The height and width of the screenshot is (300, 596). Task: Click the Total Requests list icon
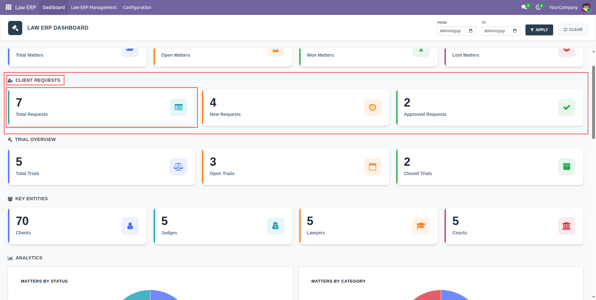coord(178,108)
